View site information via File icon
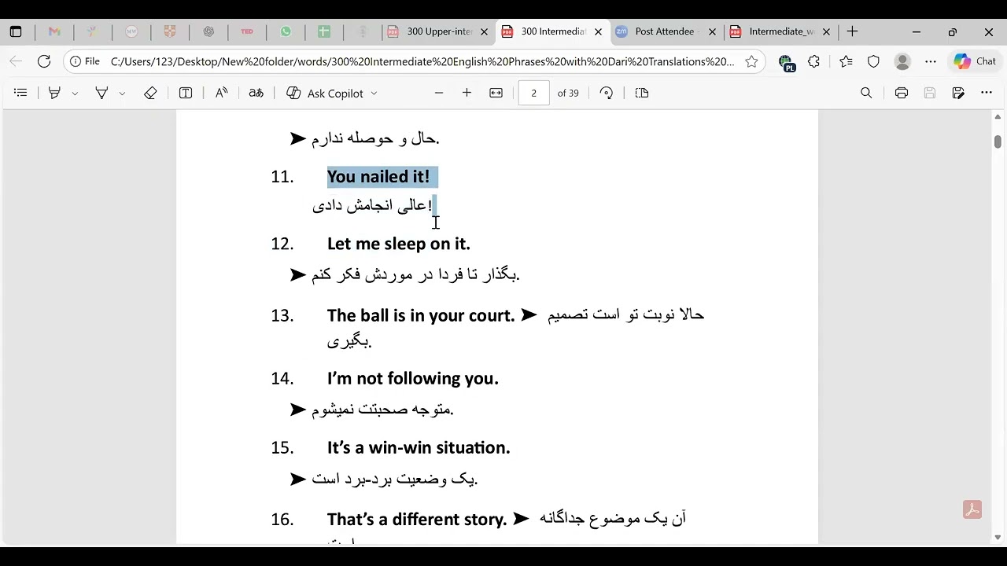The image size is (1007, 566). coord(85,61)
